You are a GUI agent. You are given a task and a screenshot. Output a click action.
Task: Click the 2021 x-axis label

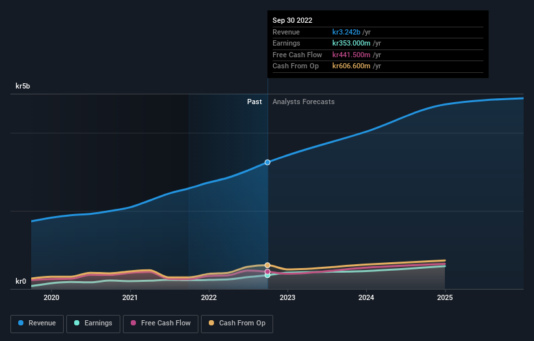coord(130,297)
